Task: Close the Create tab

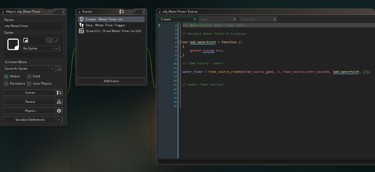Action: point(195,19)
